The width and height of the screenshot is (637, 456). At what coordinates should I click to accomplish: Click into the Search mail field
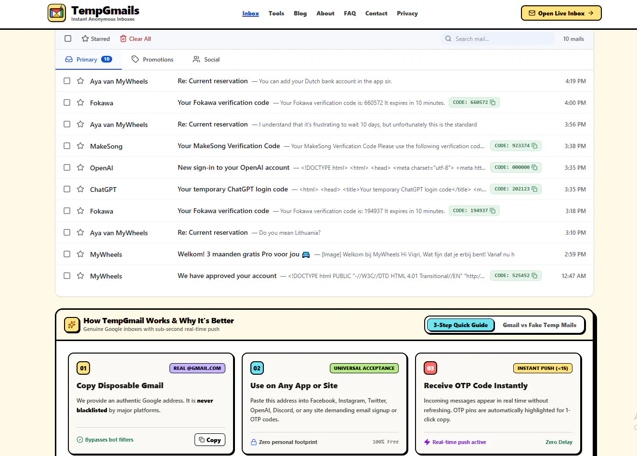(x=498, y=38)
